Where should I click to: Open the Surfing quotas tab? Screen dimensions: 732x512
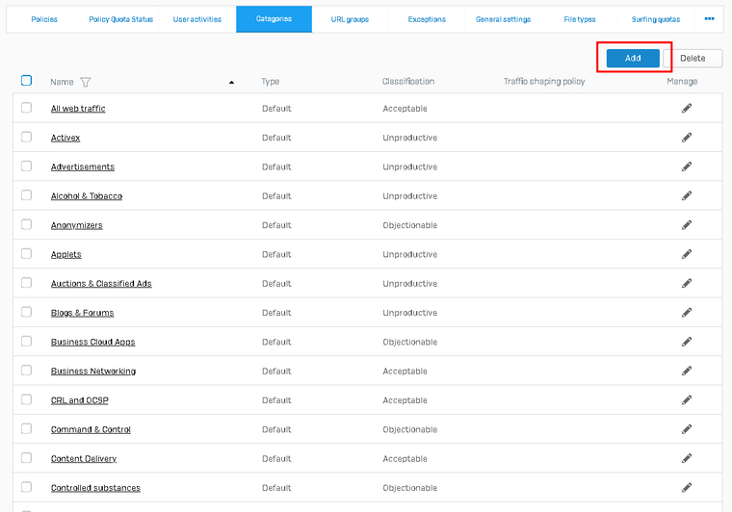[x=656, y=19]
